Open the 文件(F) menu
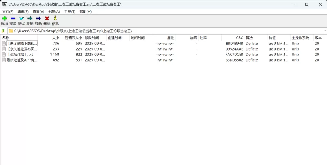327x165 pixels. pos(8,12)
